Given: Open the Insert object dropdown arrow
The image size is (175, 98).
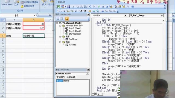Looking at the screenshot, I should pyautogui.click(x=65, y=7).
